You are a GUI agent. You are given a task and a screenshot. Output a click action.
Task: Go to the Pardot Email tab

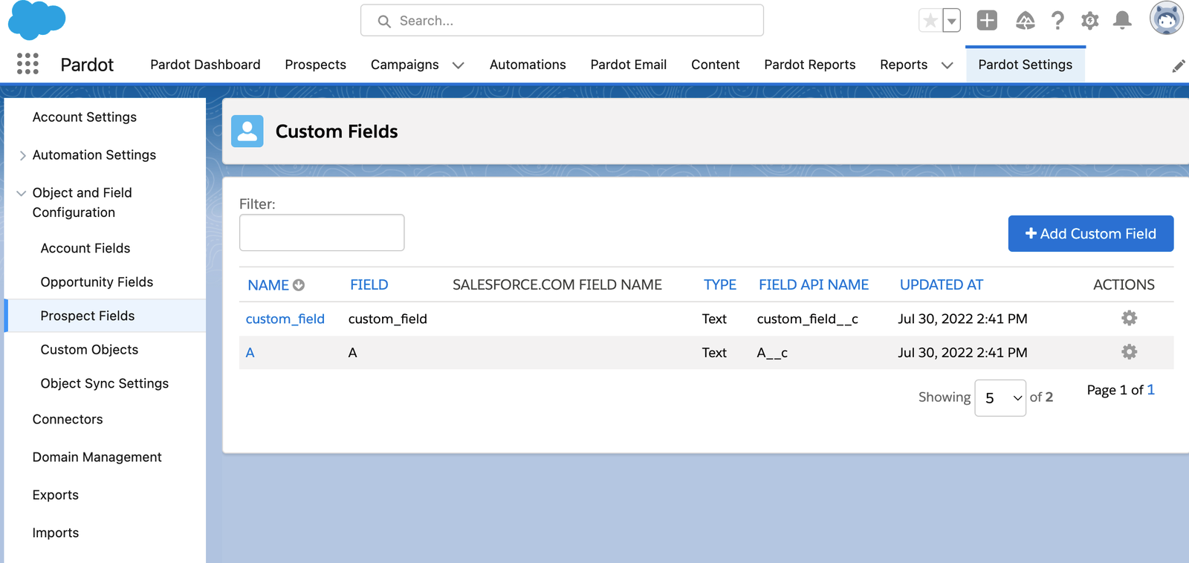[628, 65]
